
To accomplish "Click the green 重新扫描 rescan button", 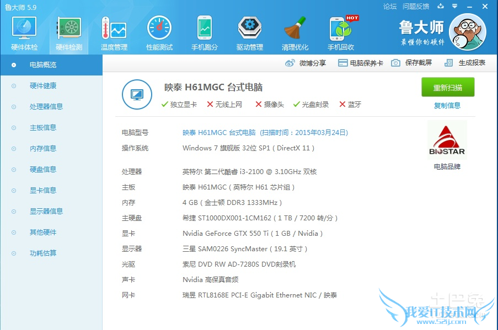I will click(x=447, y=87).
